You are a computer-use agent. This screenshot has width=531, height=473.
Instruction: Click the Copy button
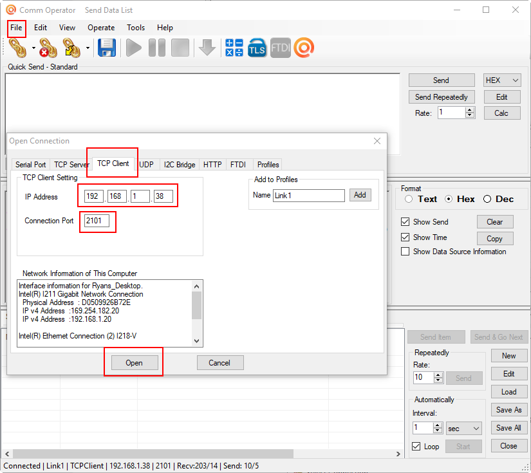click(x=495, y=238)
